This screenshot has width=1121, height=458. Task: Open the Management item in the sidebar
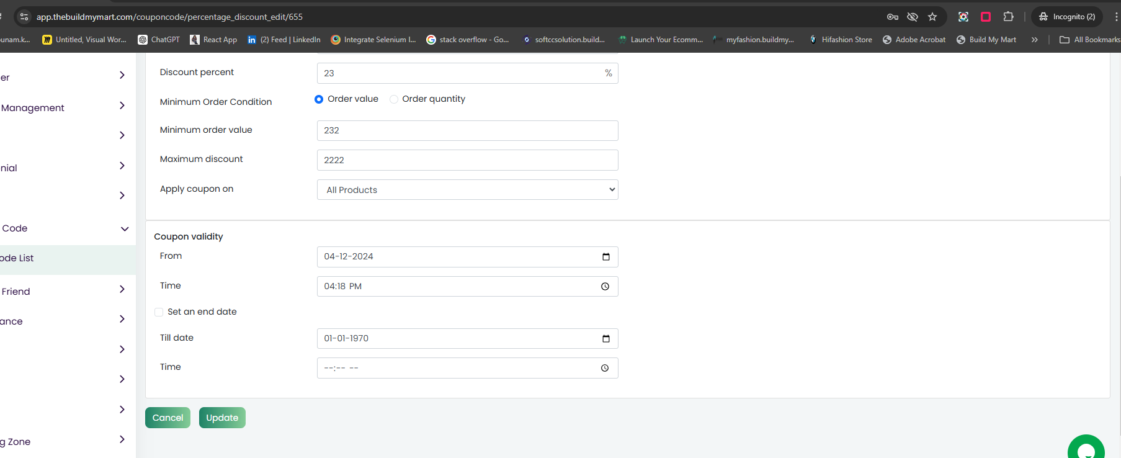tap(32, 108)
